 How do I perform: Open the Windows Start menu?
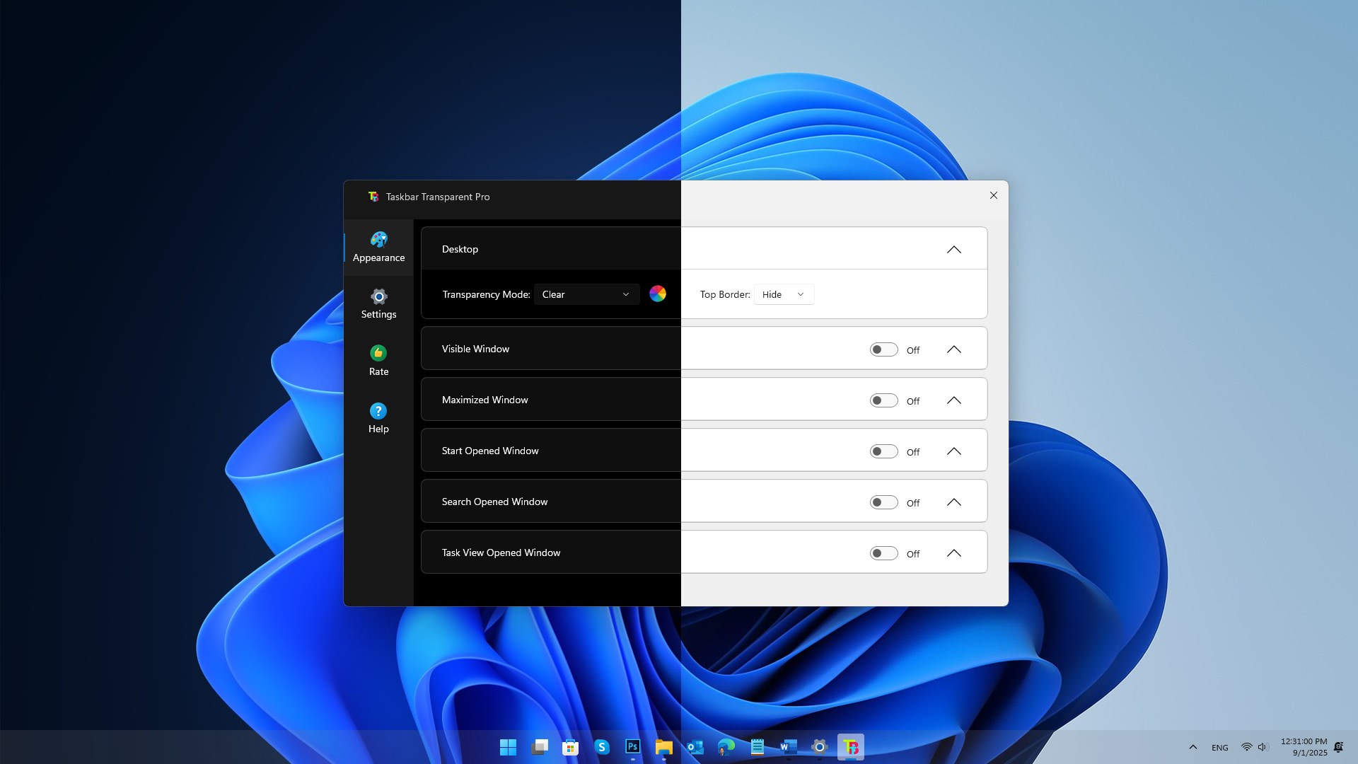[508, 747]
